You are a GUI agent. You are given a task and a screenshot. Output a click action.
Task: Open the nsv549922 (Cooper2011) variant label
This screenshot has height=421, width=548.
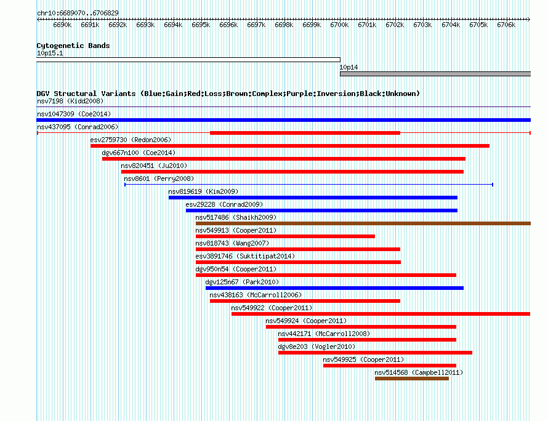click(x=272, y=308)
